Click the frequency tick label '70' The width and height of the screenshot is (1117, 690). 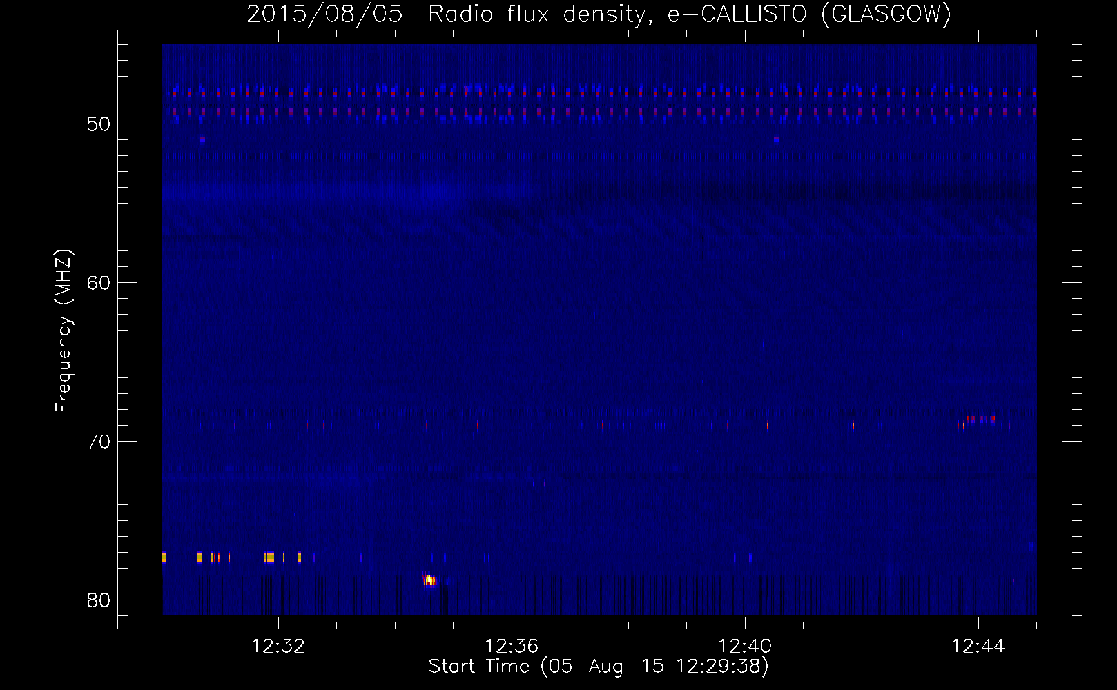click(x=99, y=442)
